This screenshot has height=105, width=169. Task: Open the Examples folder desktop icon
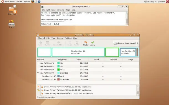click(x=12, y=10)
